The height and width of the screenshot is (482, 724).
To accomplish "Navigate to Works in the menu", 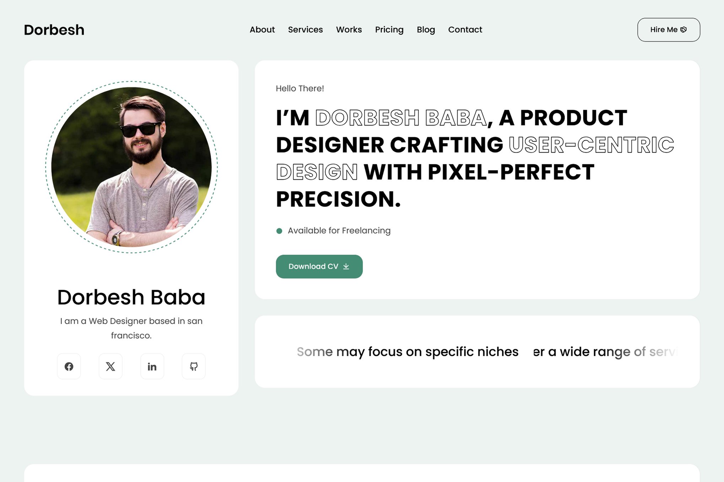I will point(349,30).
